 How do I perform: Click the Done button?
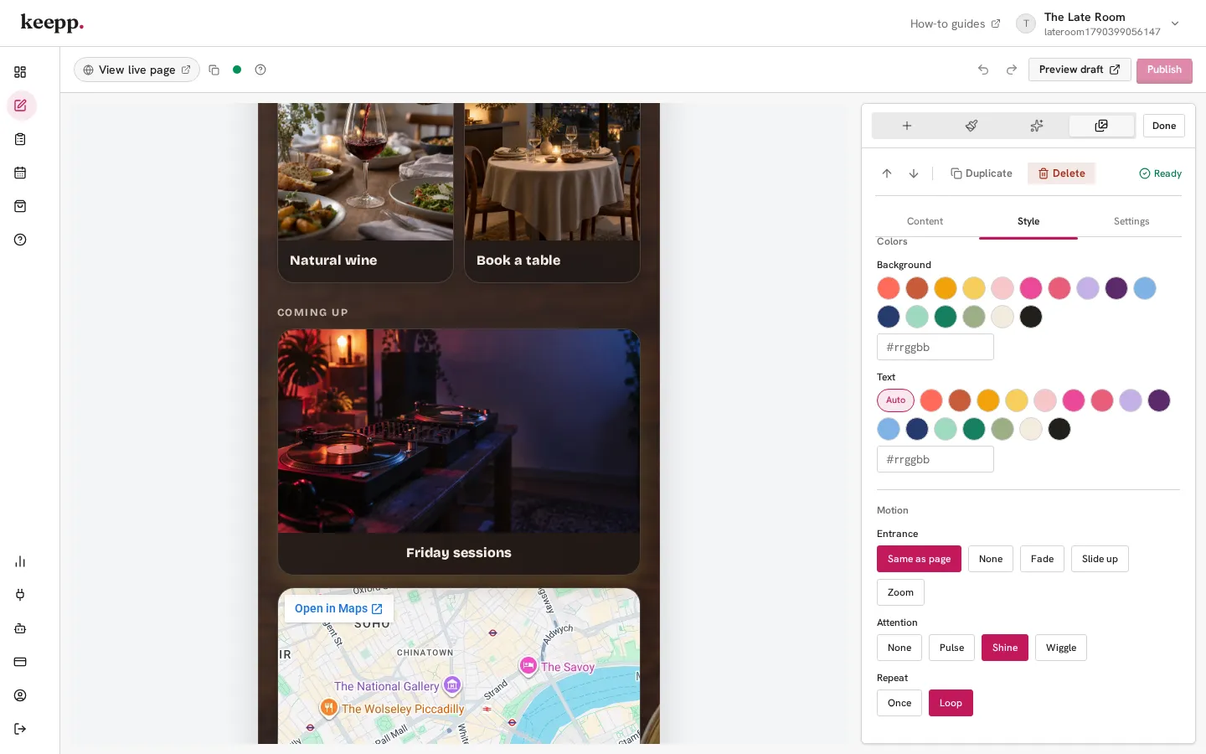coord(1164,126)
